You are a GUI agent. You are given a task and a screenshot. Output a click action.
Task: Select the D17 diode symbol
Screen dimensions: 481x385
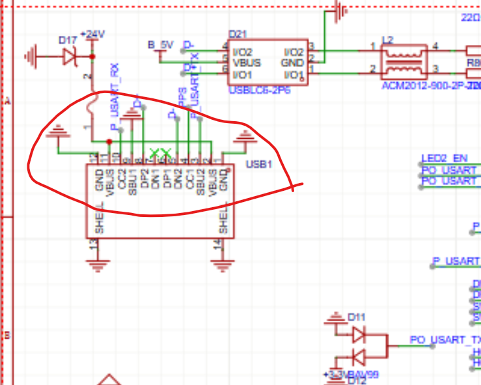click(69, 57)
